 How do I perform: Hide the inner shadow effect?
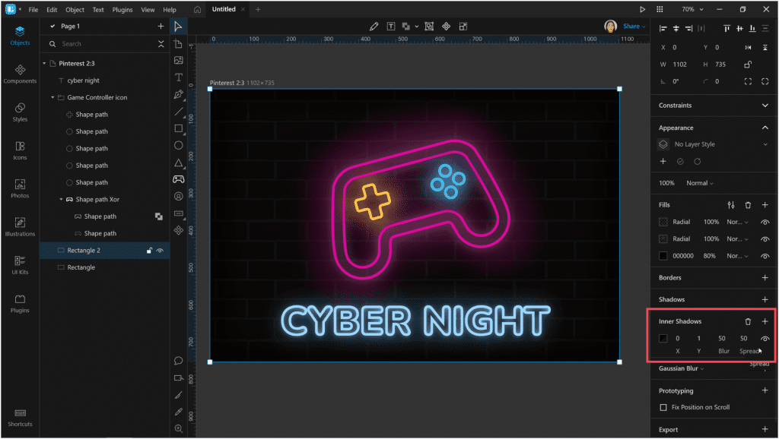(765, 339)
